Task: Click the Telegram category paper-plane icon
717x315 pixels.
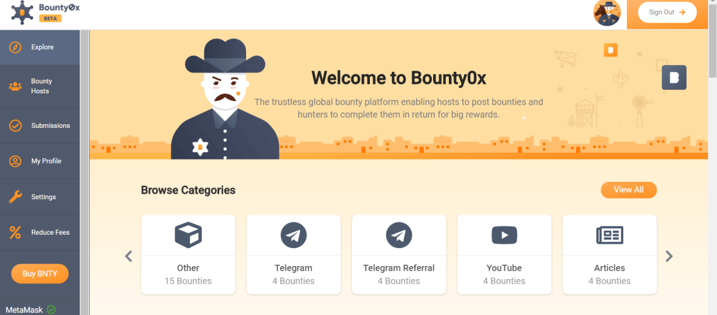Action: tap(293, 236)
